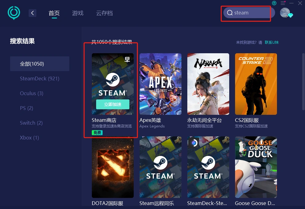Open the 联系U妹 link

pyautogui.click(x=272, y=42)
